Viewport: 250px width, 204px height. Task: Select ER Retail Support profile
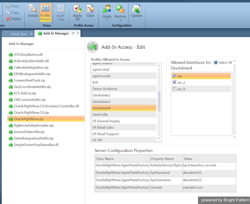coord(124,134)
